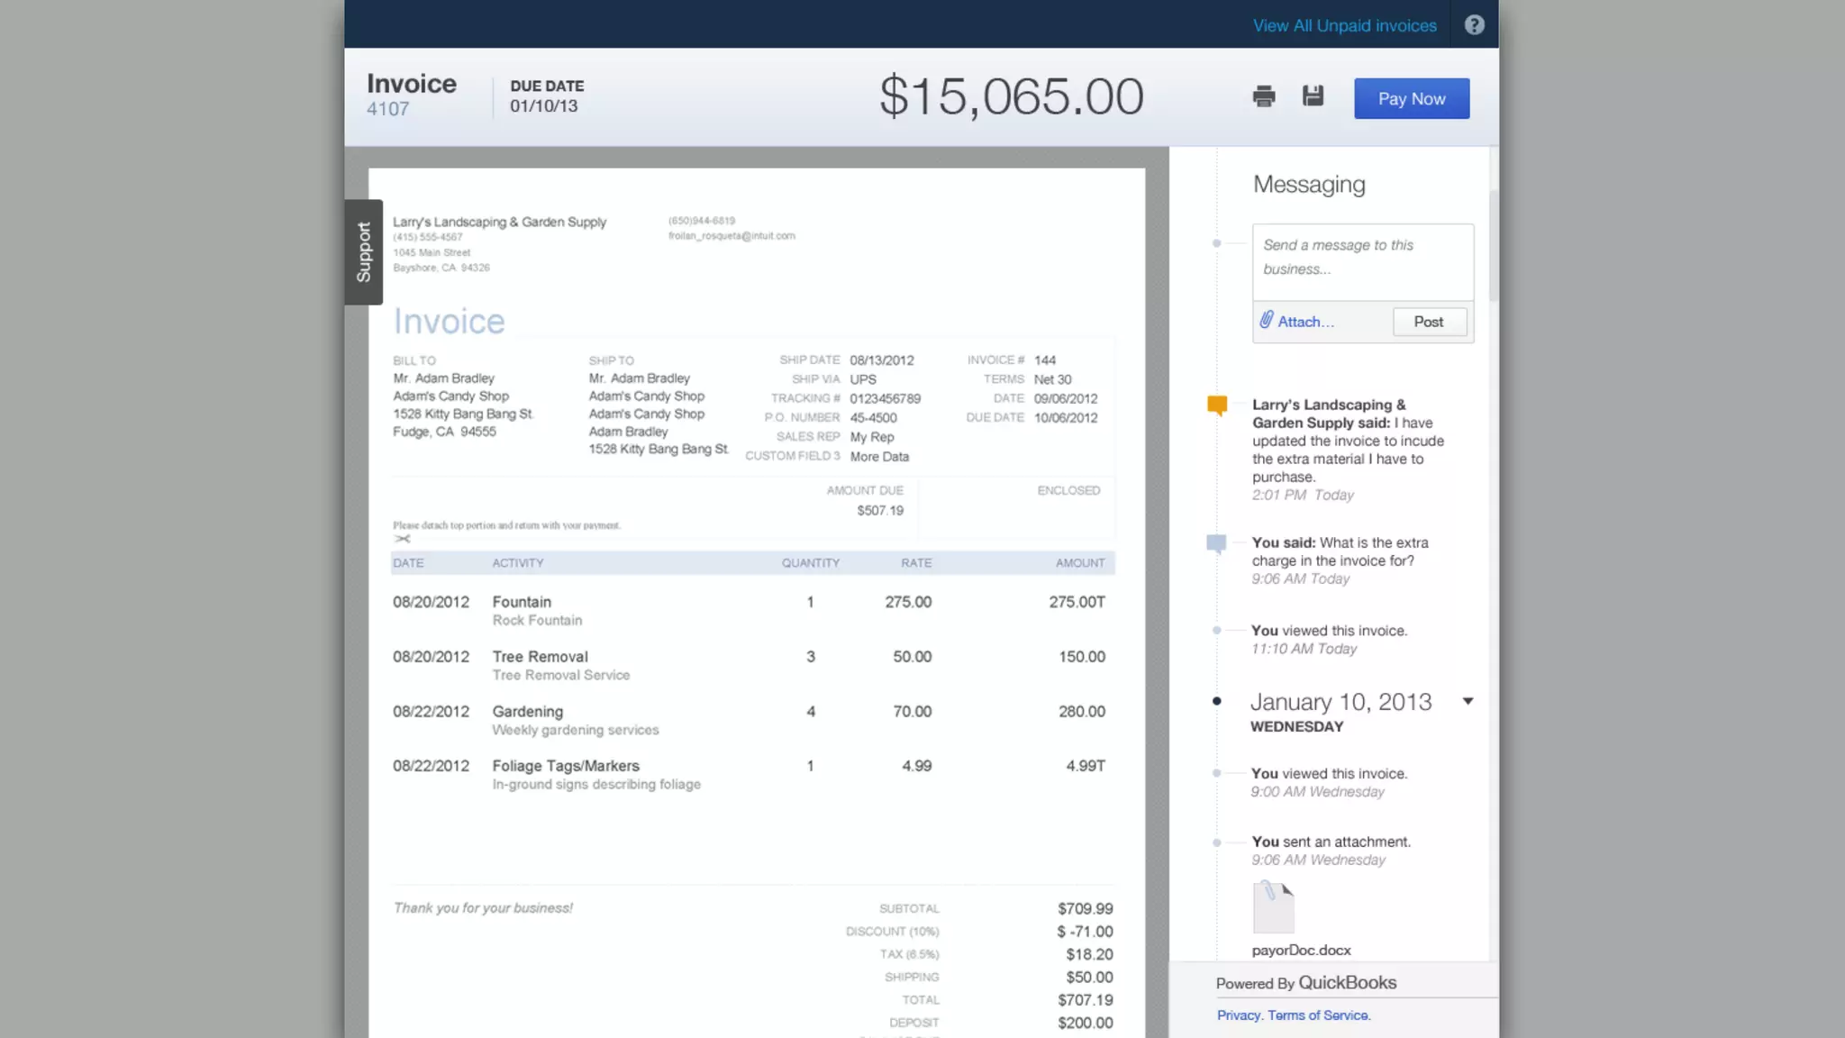Open the Privacy link
This screenshot has width=1845, height=1038.
point(1238,1015)
